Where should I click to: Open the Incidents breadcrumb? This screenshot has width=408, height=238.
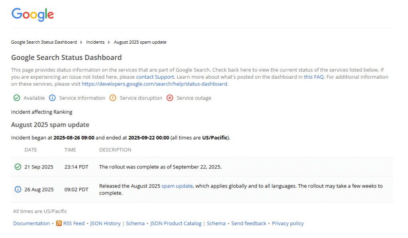[x=95, y=42]
